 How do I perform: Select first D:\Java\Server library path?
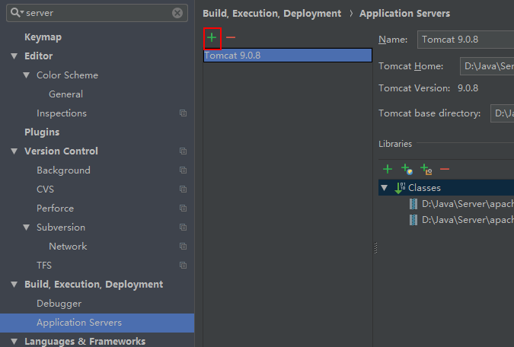(x=468, y=204)
